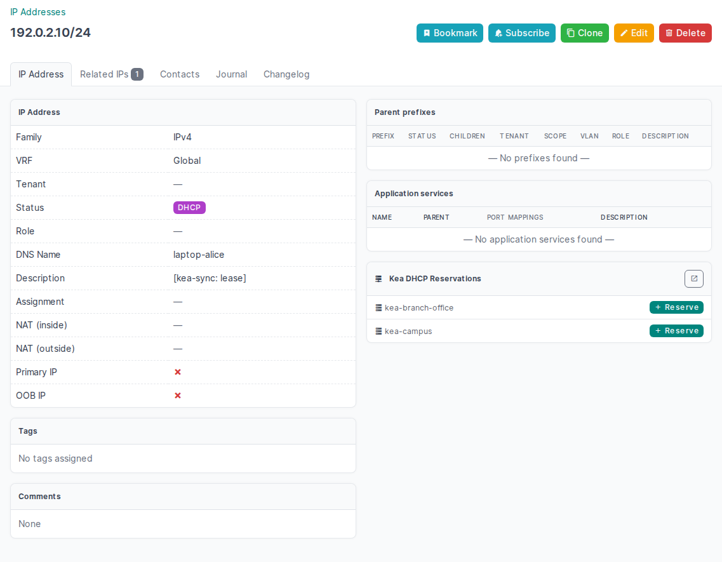722x562 pixels.
Task: Sort parent prefixes by CHILDREN column
Action: click(467, 137)
